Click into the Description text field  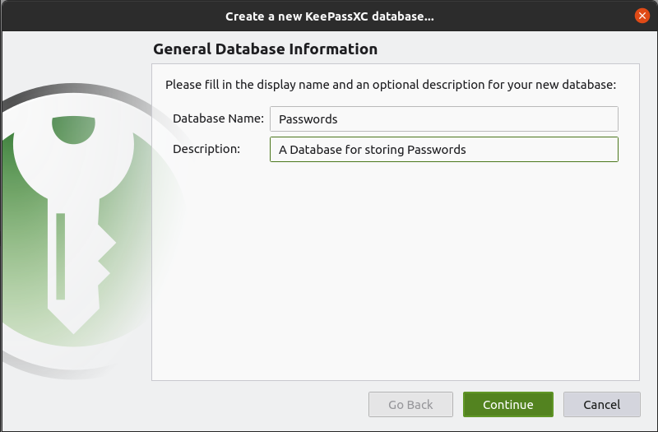click(x=543, y=149)
